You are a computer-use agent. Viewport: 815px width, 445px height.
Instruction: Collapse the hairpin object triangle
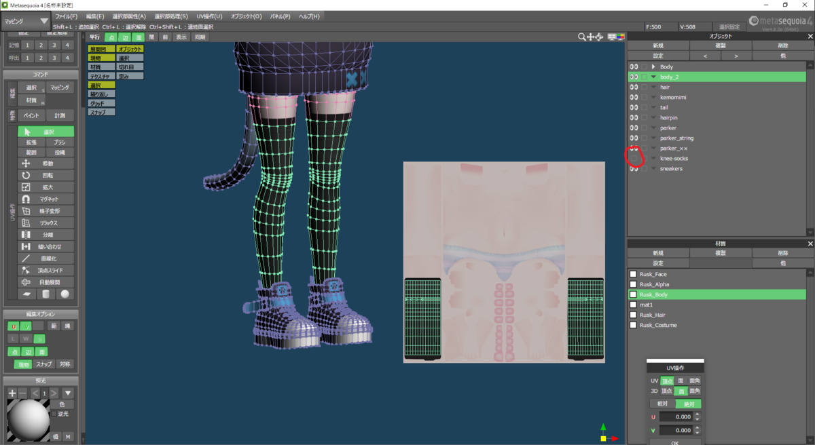653,118
